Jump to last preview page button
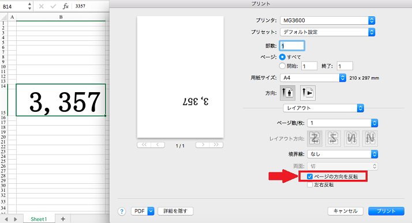 (216, 145)
